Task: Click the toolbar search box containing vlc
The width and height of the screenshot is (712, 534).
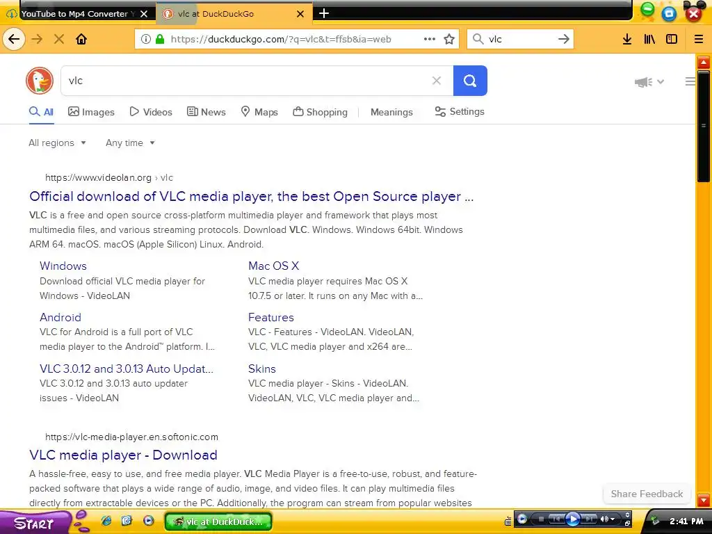Action: 520,39
